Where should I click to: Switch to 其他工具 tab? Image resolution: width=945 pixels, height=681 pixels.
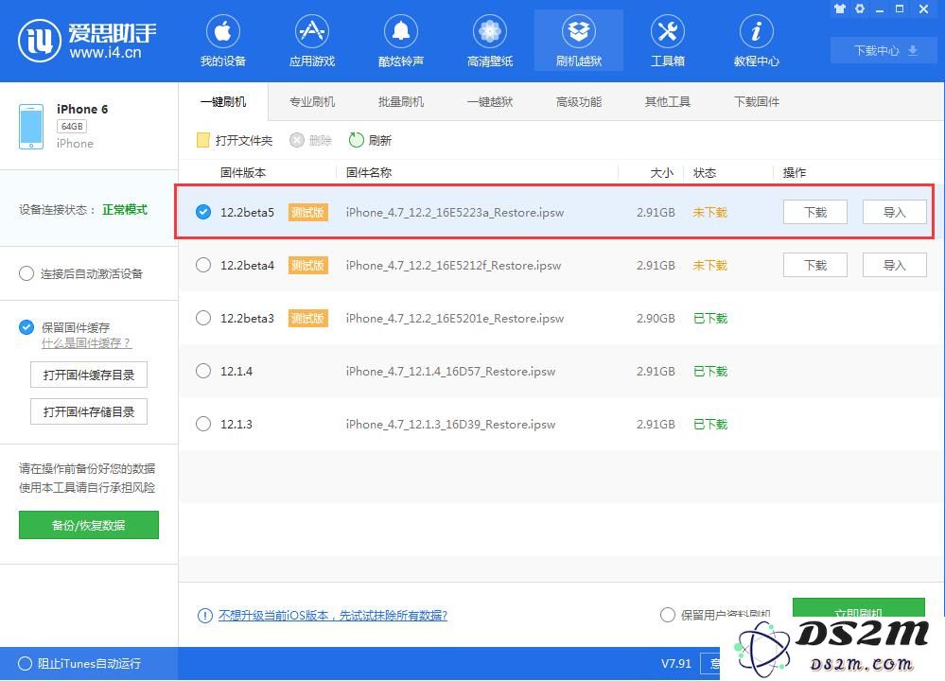667,102
